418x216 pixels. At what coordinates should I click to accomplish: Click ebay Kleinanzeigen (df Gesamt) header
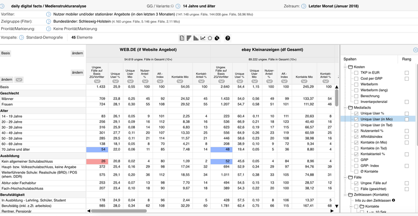(x=272, y=50)
